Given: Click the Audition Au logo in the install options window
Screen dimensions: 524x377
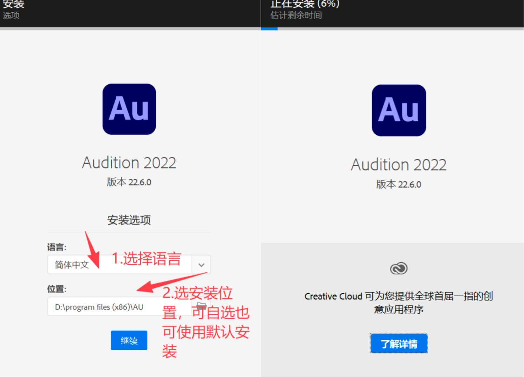Looking at the screenshot, I should click(129, 109).
